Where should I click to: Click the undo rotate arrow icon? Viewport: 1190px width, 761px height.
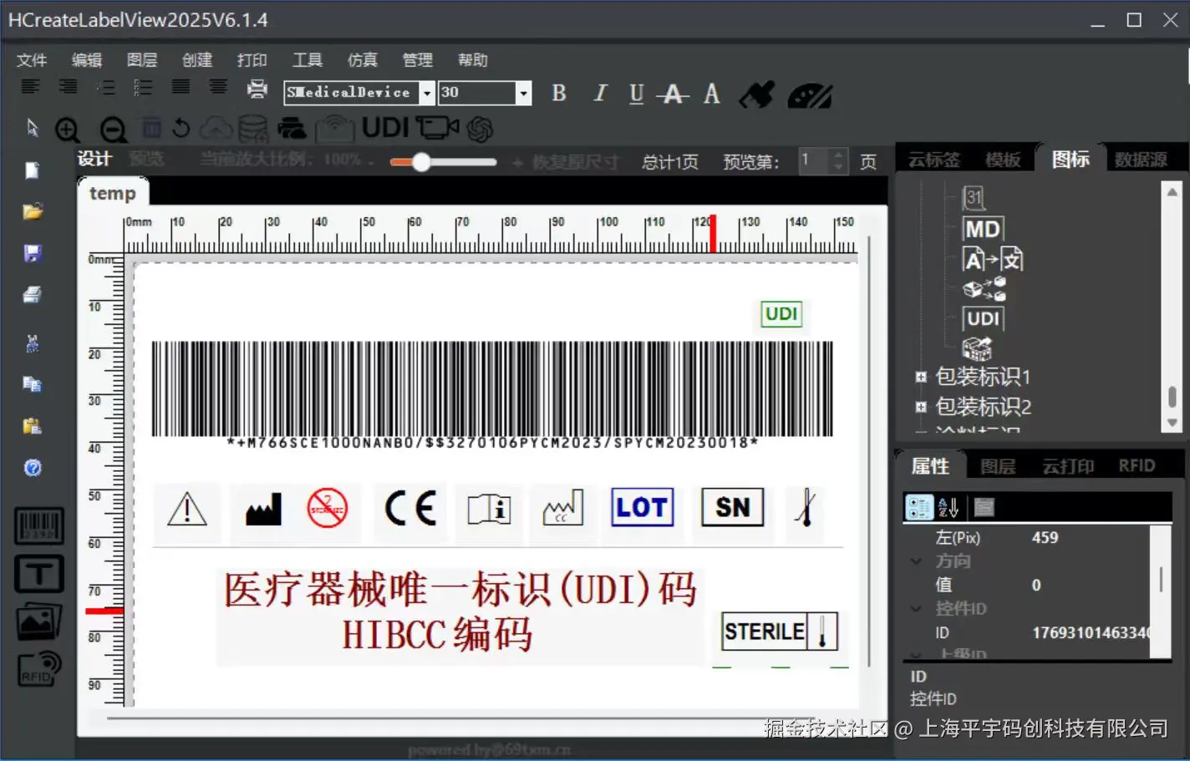click(x=181, y=128)
